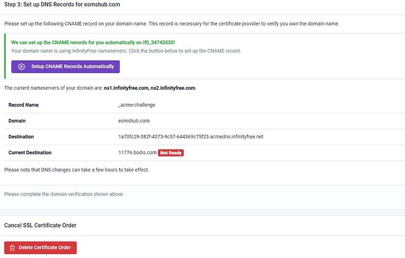The width and height of the screenshot is (405, 258).
Task: Click the red Not Ready badge
Action: pyautogui.click(x=171, y=152)
